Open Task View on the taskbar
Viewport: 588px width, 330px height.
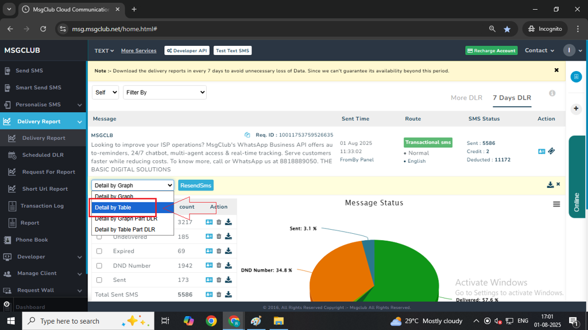[165, 321]
